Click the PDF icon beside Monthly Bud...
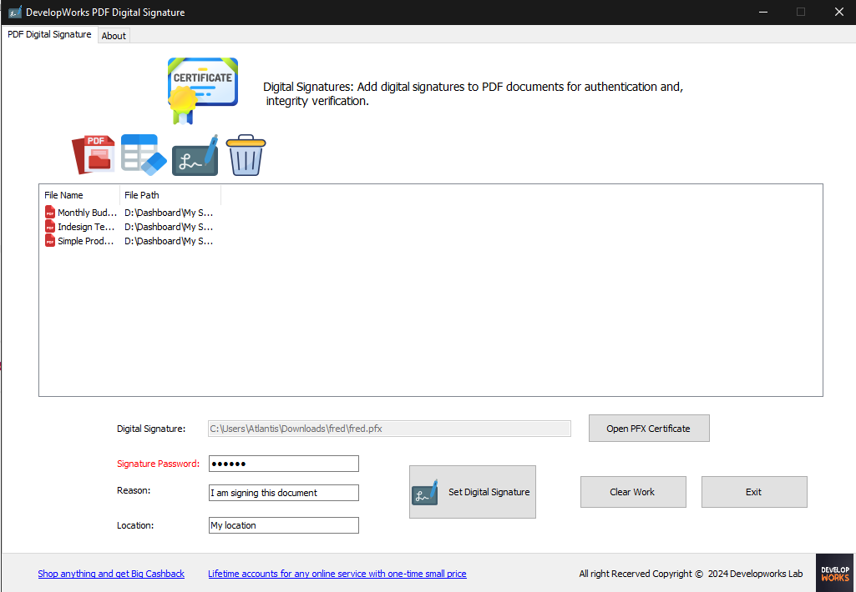Screen dimensions: 856x592 [x=49, y=212]
